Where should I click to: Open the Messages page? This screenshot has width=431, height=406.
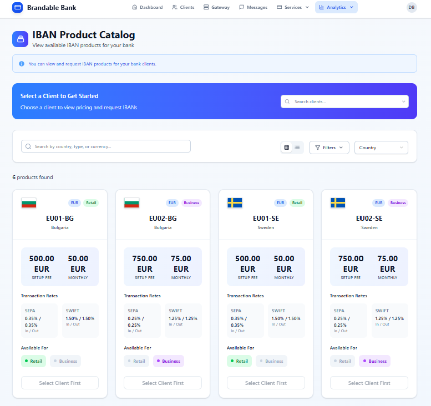pyautogui.click(x=253, y=7)
